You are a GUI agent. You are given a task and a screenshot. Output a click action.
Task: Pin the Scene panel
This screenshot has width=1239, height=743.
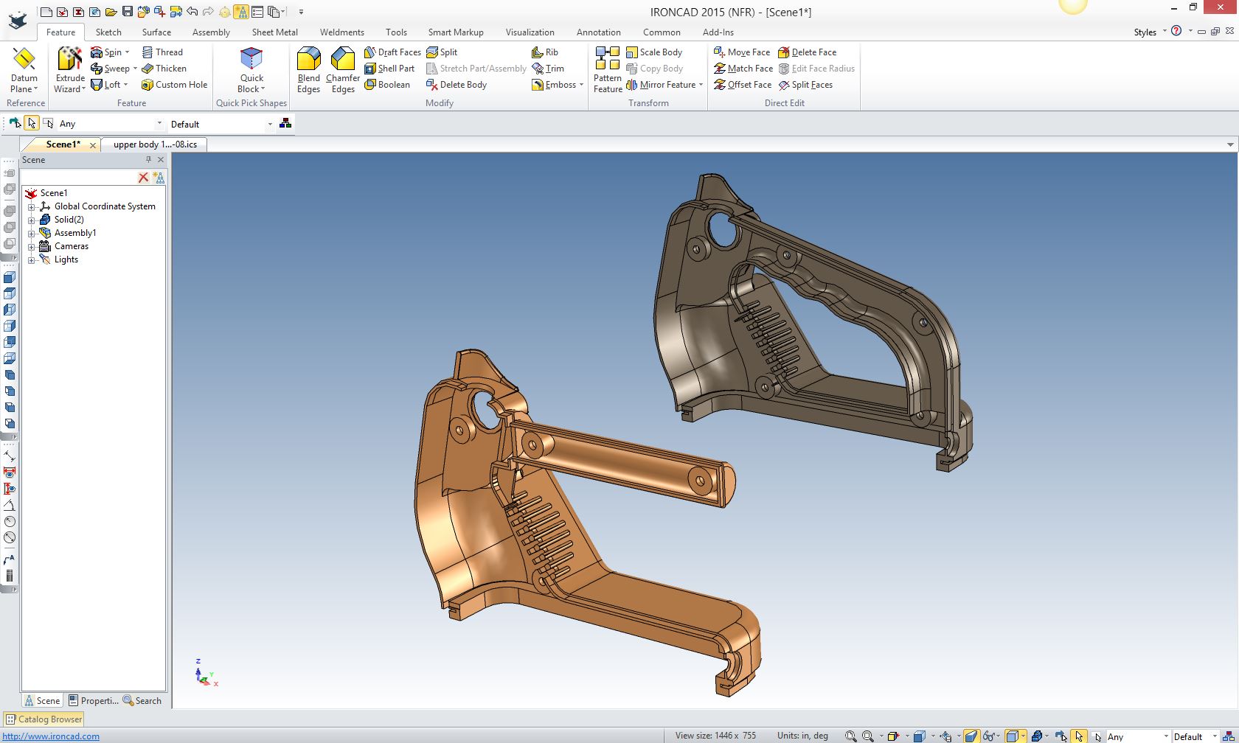click(148, 160)
